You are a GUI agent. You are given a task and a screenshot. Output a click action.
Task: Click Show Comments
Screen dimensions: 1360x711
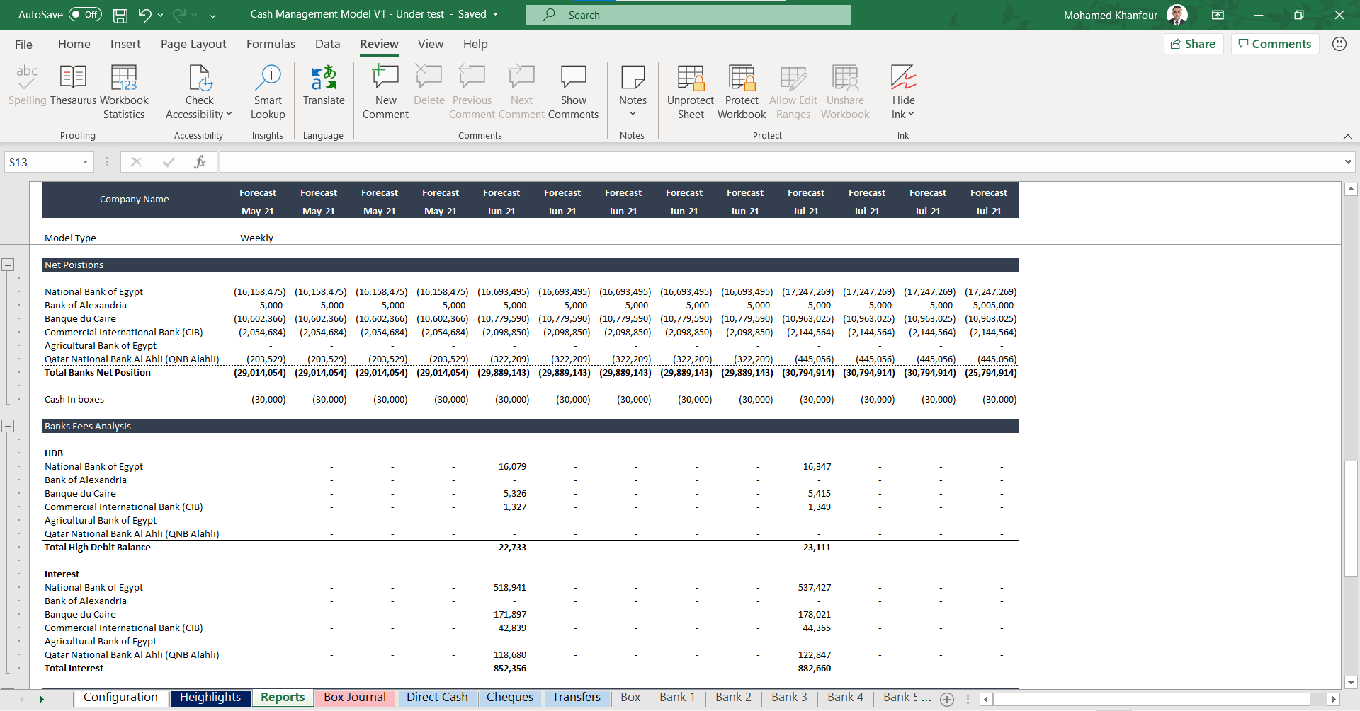tap(573, 92)
